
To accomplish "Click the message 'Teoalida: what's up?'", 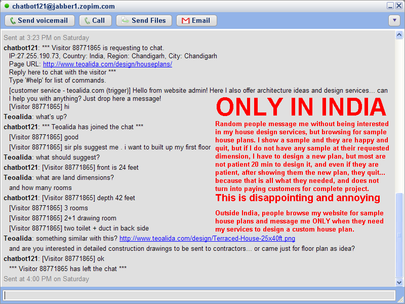I will [35, 117].
